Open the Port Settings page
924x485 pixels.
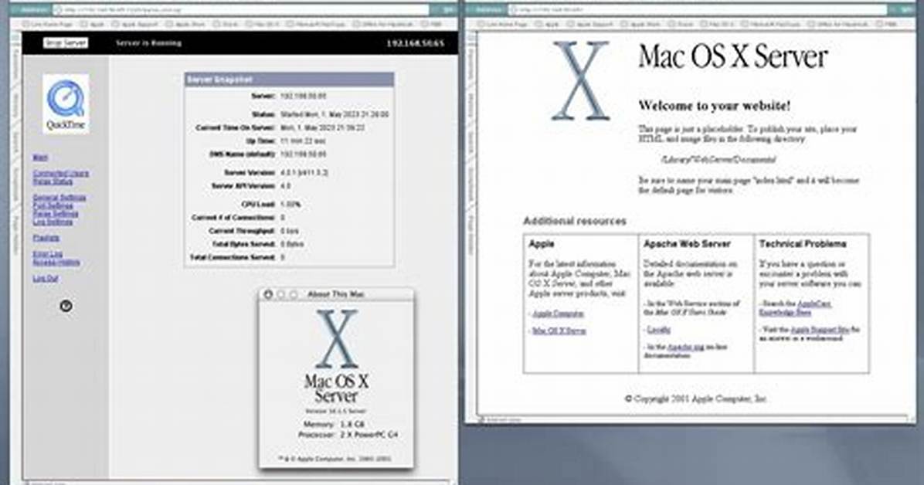click(x=53, y=205)
